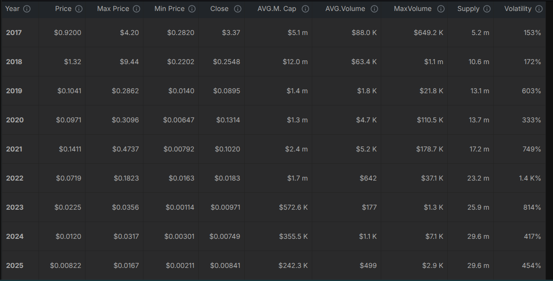Click the 1.4 K% volatility value
Image resolution: width=553 pixels, height=281 pixels.
(x=530, y=178)
